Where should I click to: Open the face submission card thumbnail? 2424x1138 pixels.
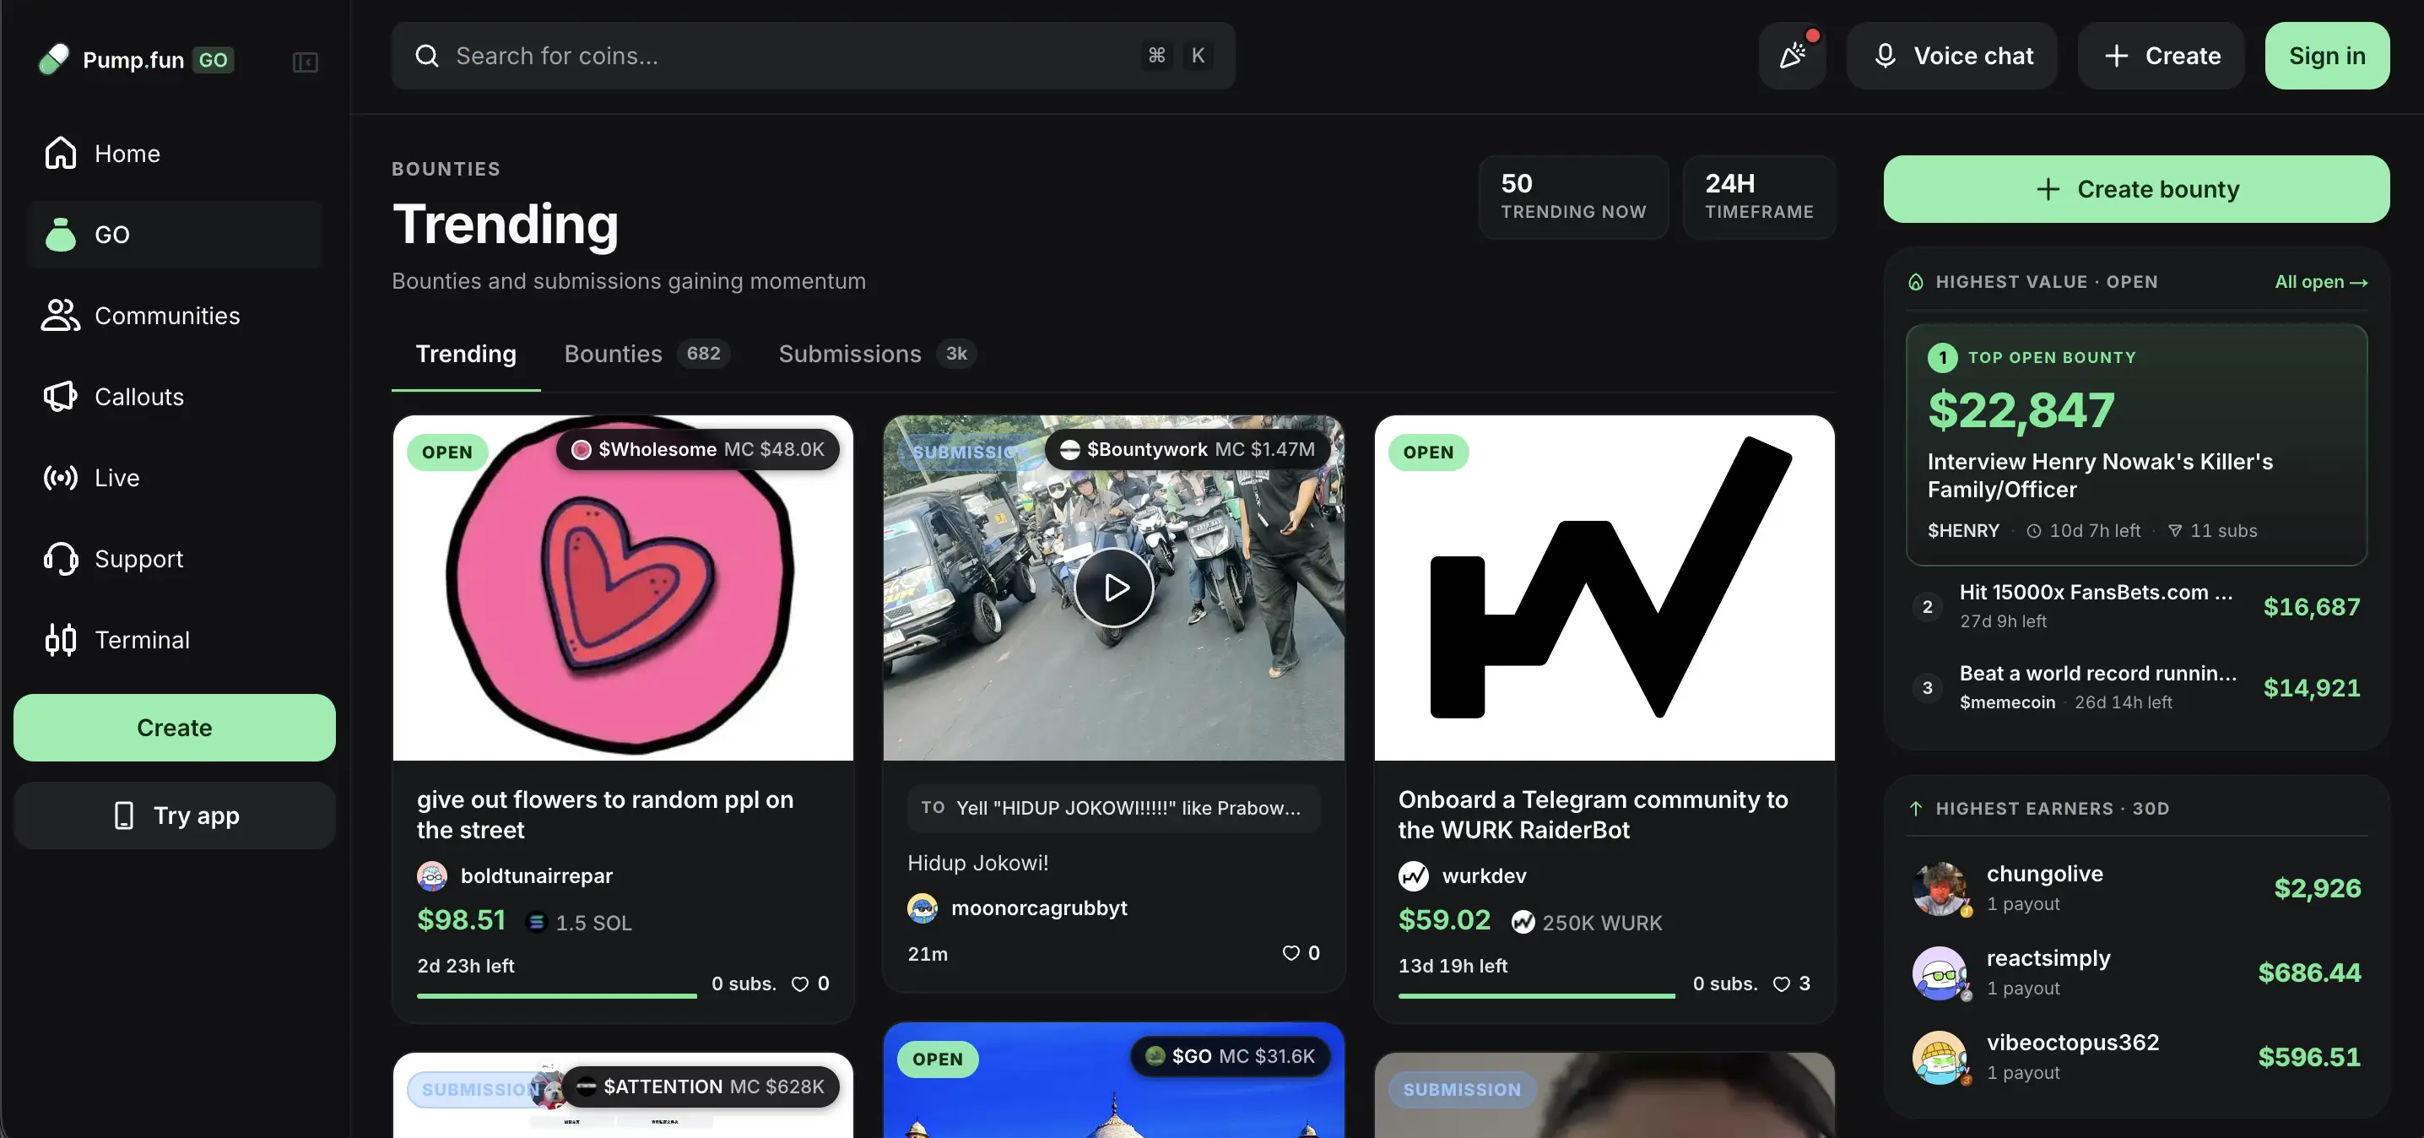1604,1096
